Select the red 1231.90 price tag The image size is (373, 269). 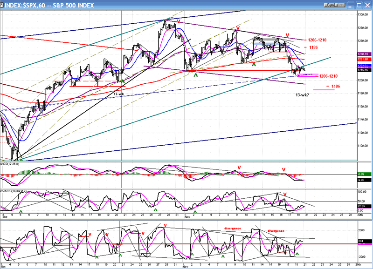coord(364,60)
